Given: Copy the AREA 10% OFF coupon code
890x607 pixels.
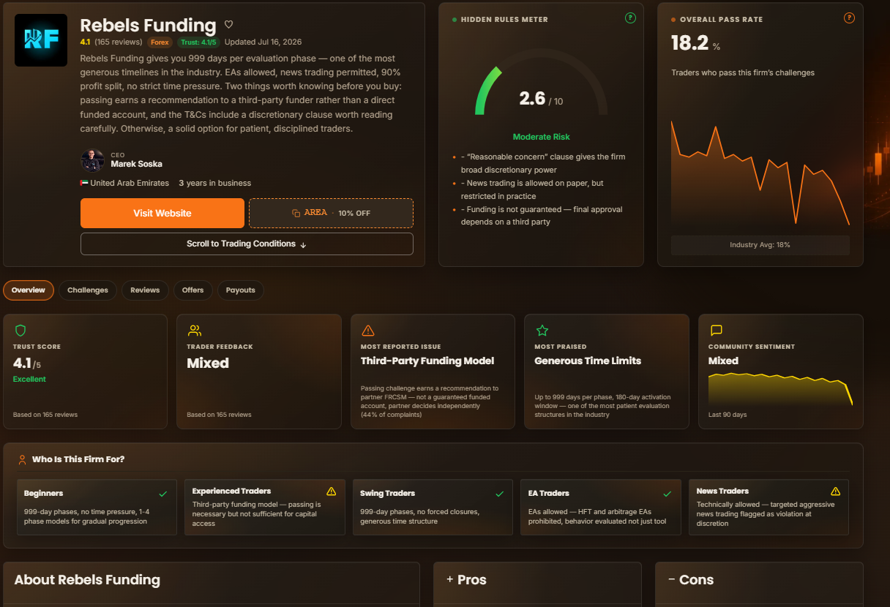Looking at the screenshot, I should click(331, 213).
